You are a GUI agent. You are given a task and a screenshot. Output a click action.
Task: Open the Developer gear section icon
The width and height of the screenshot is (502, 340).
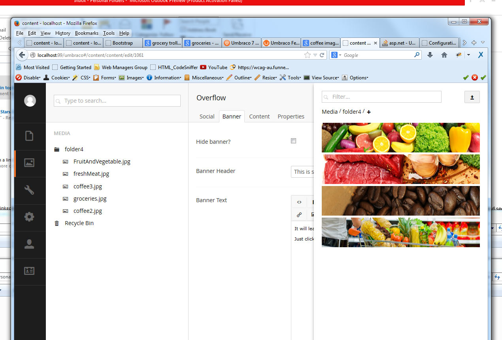29,217
